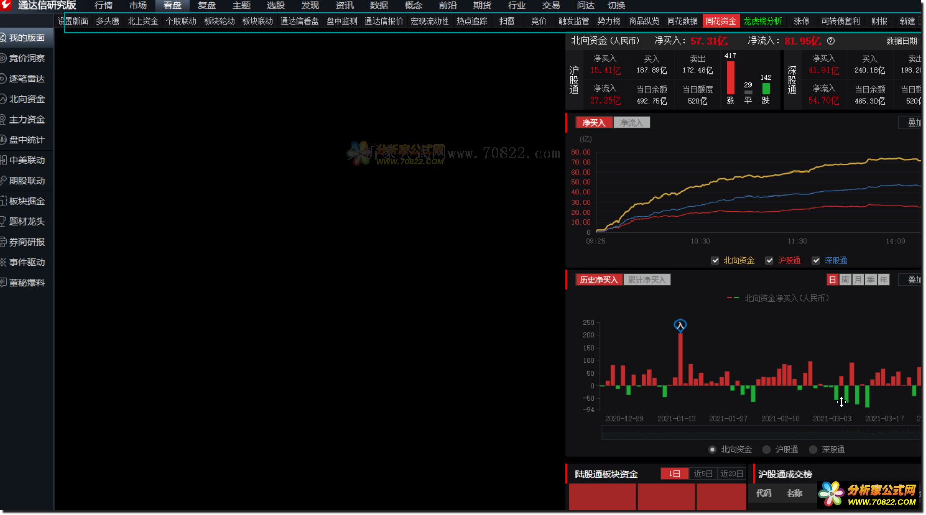Switch to 净流入 chart tab
This screenshot has height=515, width=926.
[x=632, y=122]
